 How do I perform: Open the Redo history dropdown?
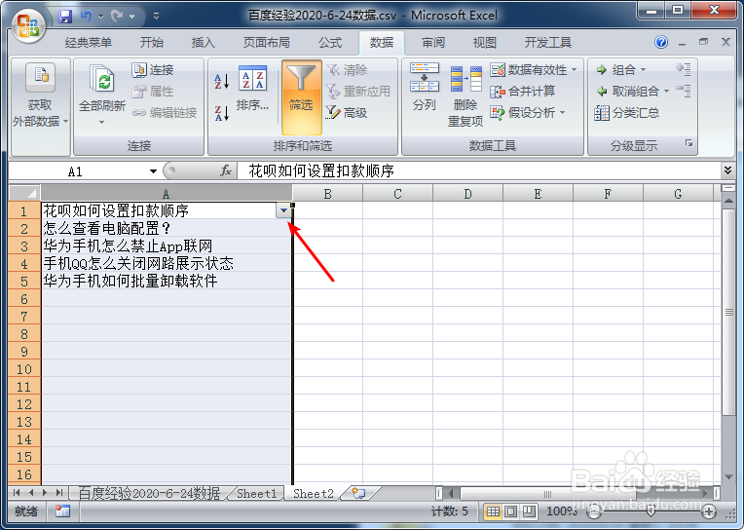[x=131, y=17]
